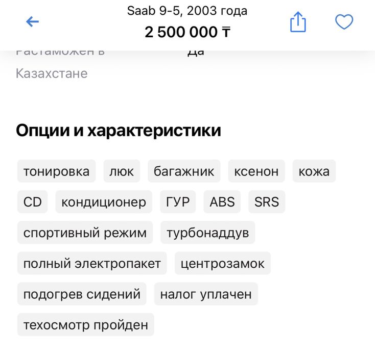Select the кожа option tag
Image resolution: width=375 pixels, height=357 pixels.
314,171
